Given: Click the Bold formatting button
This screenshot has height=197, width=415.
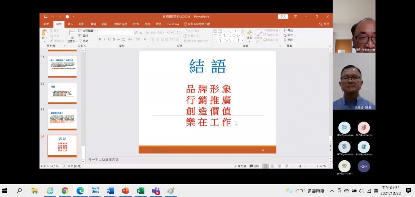Looking at the screenshot, I should pyautogui.click(x=100, y=39).
